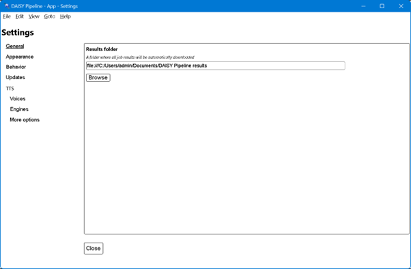Open the File menu
This screenshot has width=411, height=269.
pos(7,16)
